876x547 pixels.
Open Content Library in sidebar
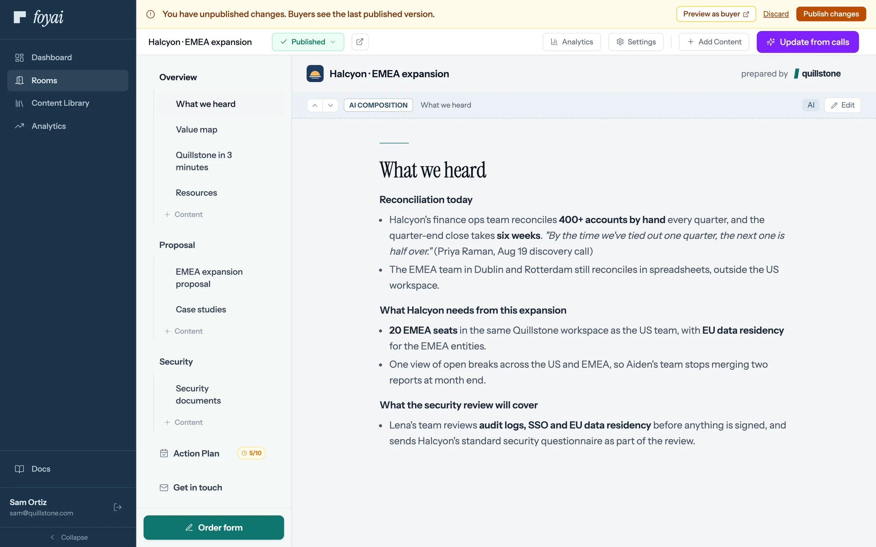pos(68,103)
